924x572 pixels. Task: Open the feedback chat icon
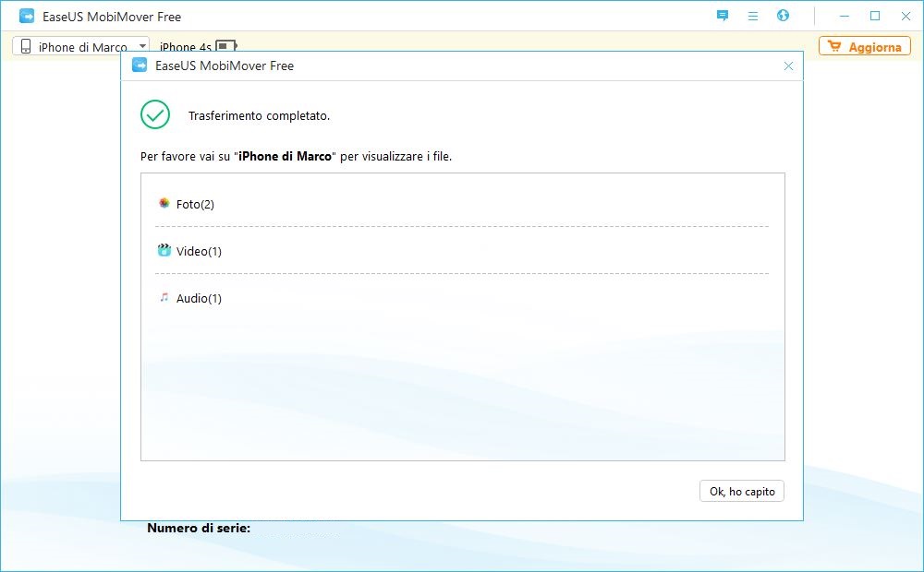[x=723, y=16]
